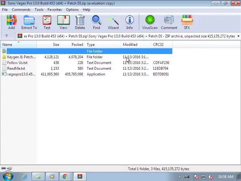Click the Show desktop button
This screenshot has width=241, height=181.
(239, 176)
